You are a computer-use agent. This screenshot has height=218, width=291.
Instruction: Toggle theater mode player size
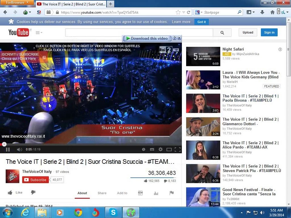(169, 150)
